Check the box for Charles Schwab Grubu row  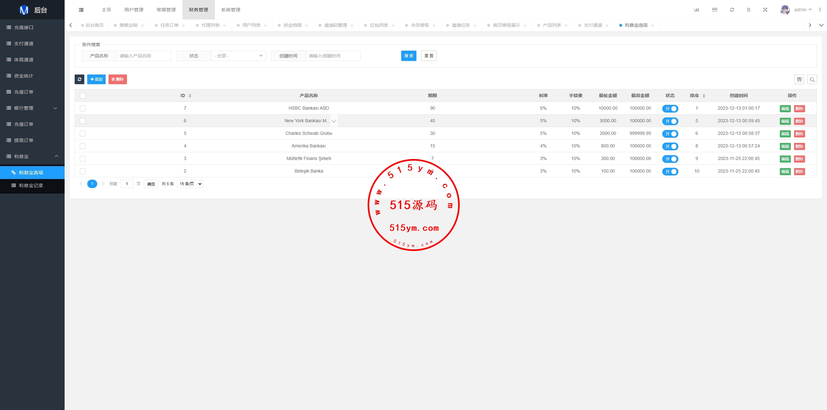pyautogui.click(x=83, y=134)
